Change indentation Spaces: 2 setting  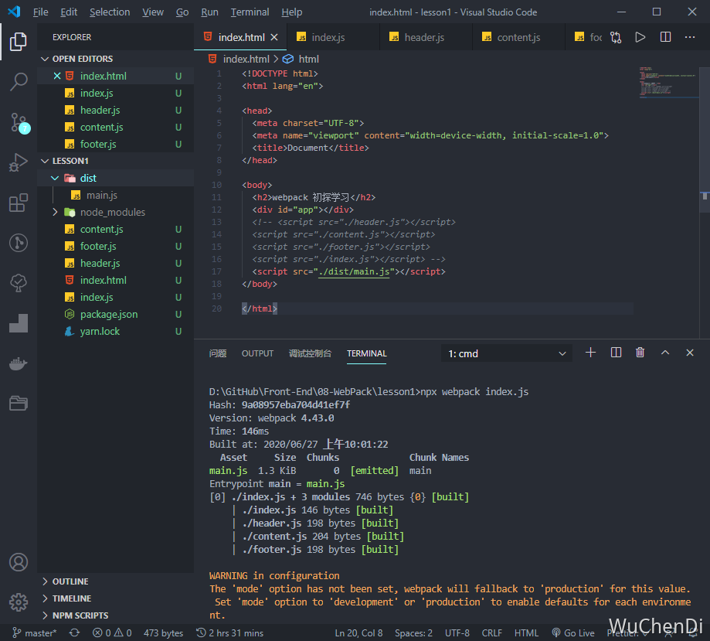(x=413, y=632)
